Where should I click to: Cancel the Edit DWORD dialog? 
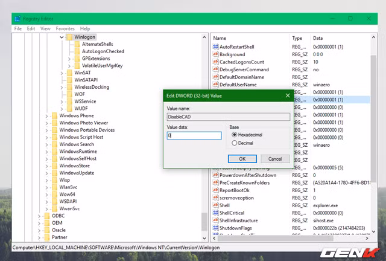[274, 159]
